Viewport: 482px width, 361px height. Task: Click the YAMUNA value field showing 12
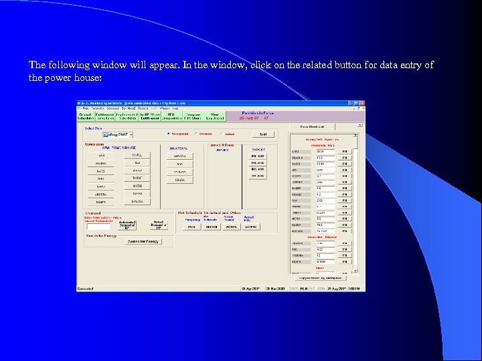pos(325,255)
